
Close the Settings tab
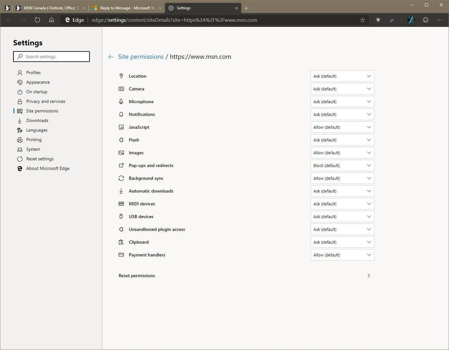[236, 8]
